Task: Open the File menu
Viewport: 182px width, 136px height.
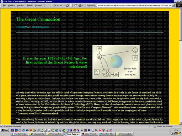Action: click(4, 5)
